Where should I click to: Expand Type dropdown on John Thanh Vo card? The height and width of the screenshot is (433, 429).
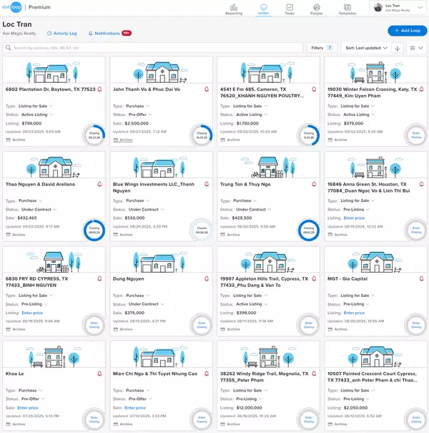(147, 106)
